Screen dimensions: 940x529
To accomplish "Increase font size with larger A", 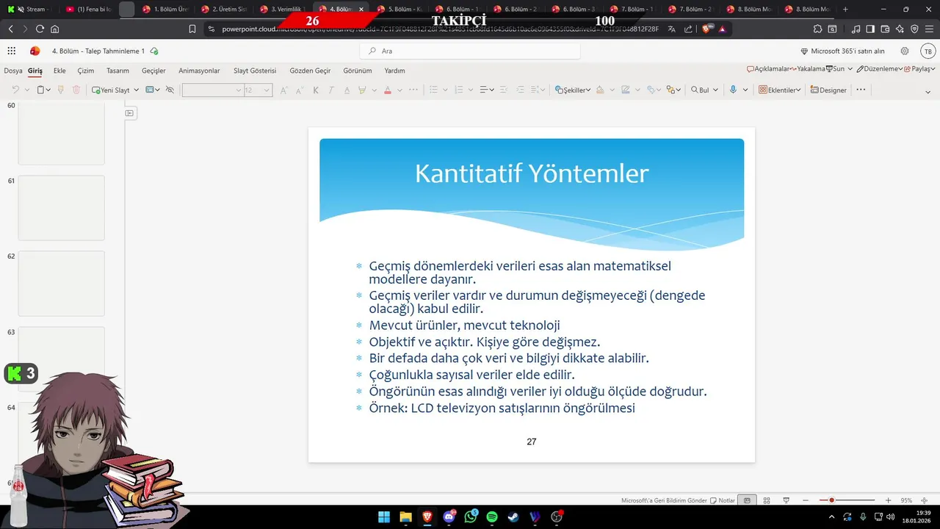I will (284, 90).
